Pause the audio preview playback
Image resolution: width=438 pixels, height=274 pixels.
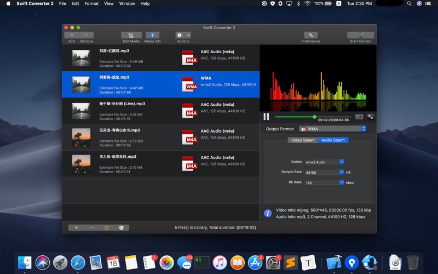click(266, 117)
